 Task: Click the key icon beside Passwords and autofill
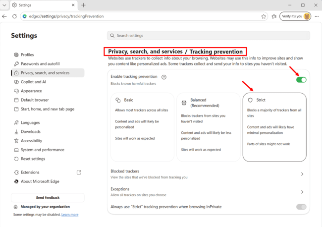click(x=16, y=63)
